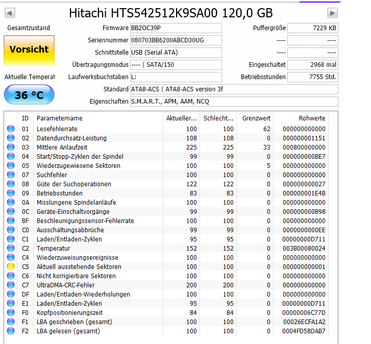Select the Eingeschaltet value 2968 mal
Image resolution: width=371 pixels, height=344 pixels.
312,65
